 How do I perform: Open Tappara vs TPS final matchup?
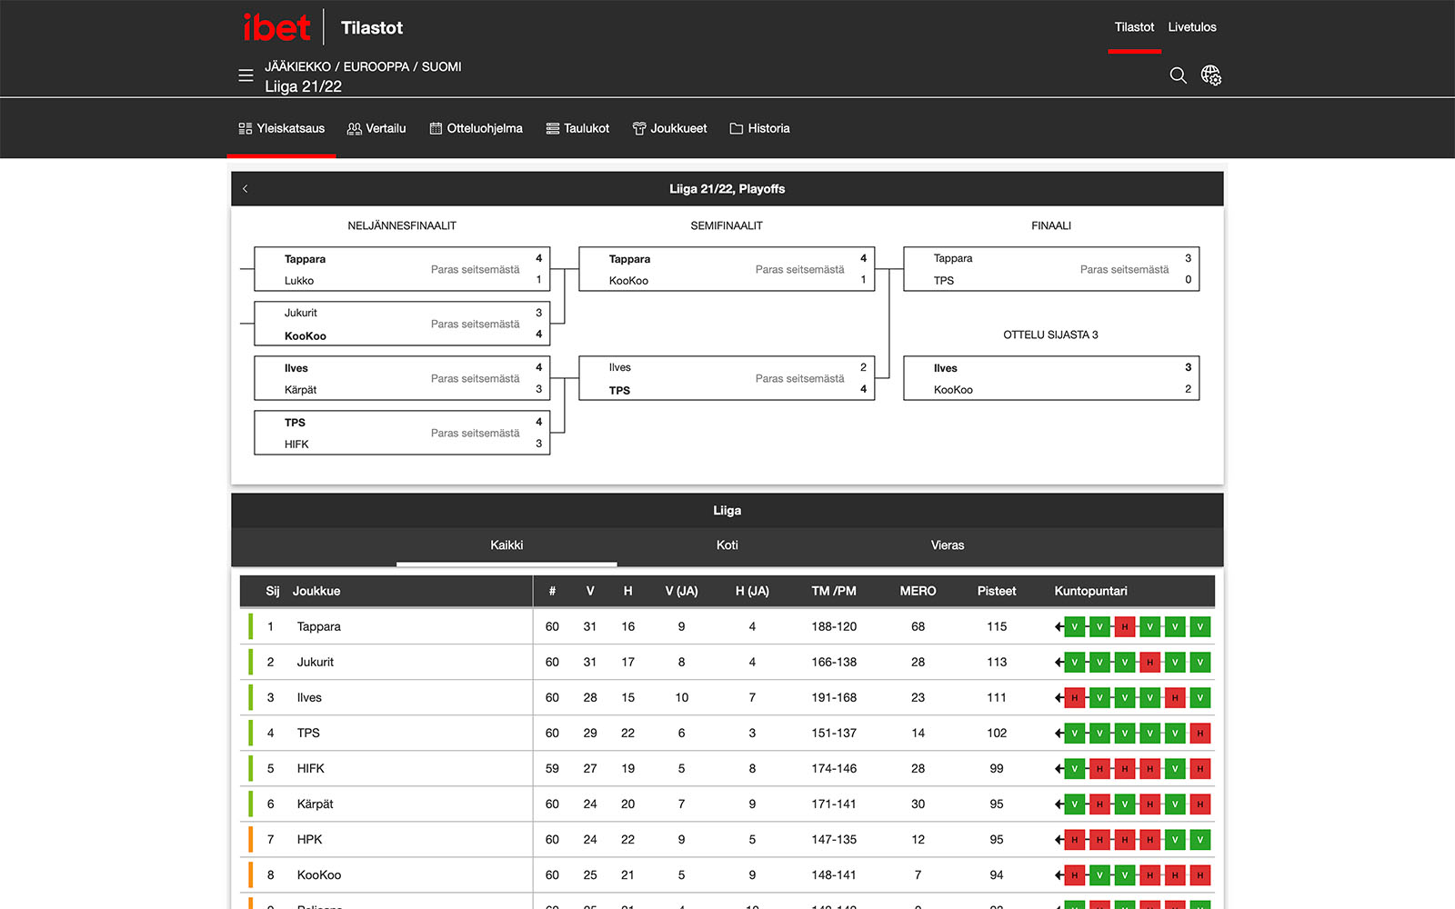[x=1051, y=269]
